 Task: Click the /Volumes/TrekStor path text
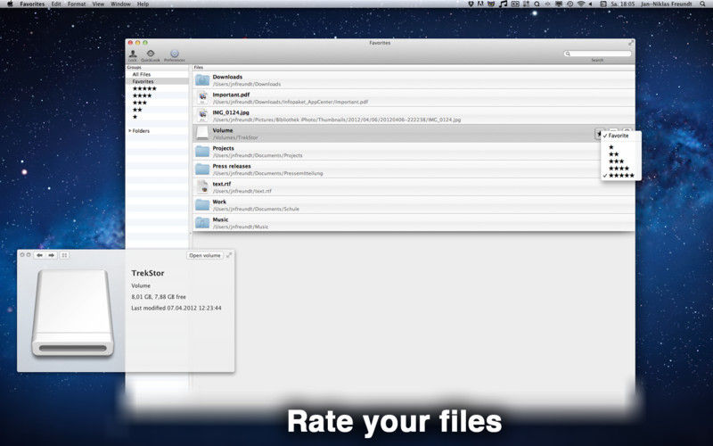point(235,137)
